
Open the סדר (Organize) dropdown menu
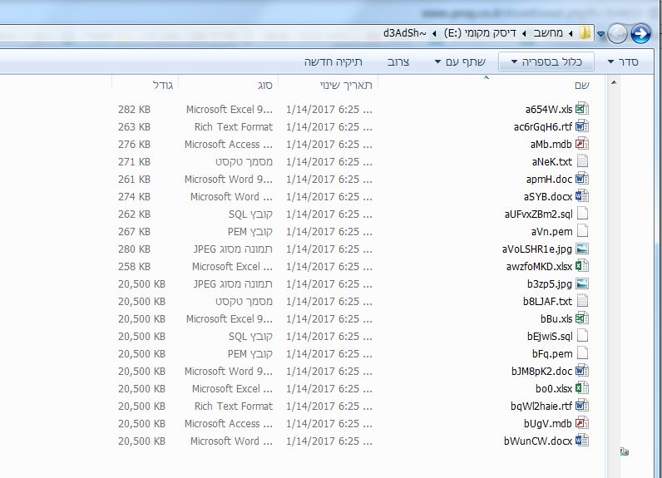(x=623, y=62)
